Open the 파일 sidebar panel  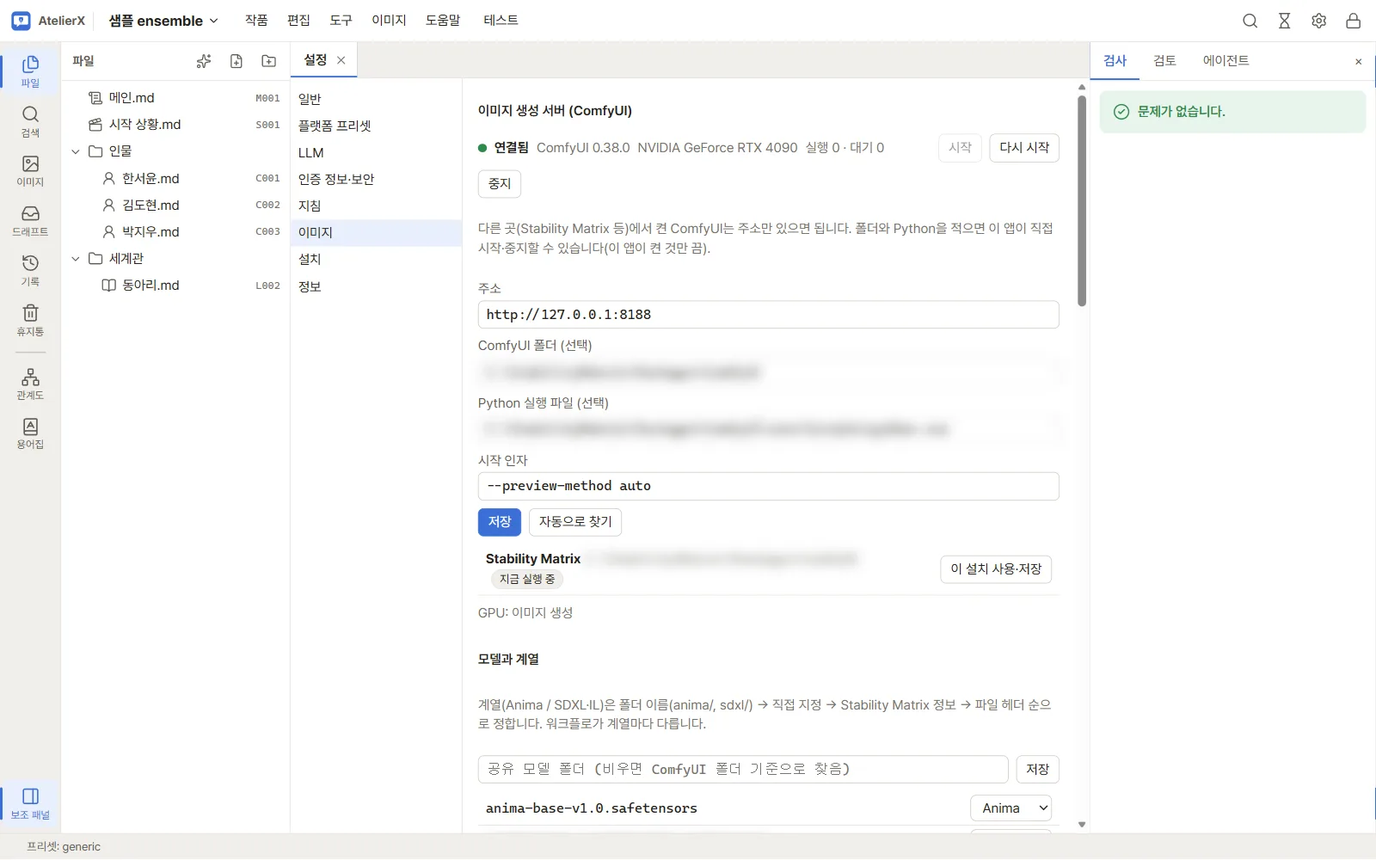[30, 71]
